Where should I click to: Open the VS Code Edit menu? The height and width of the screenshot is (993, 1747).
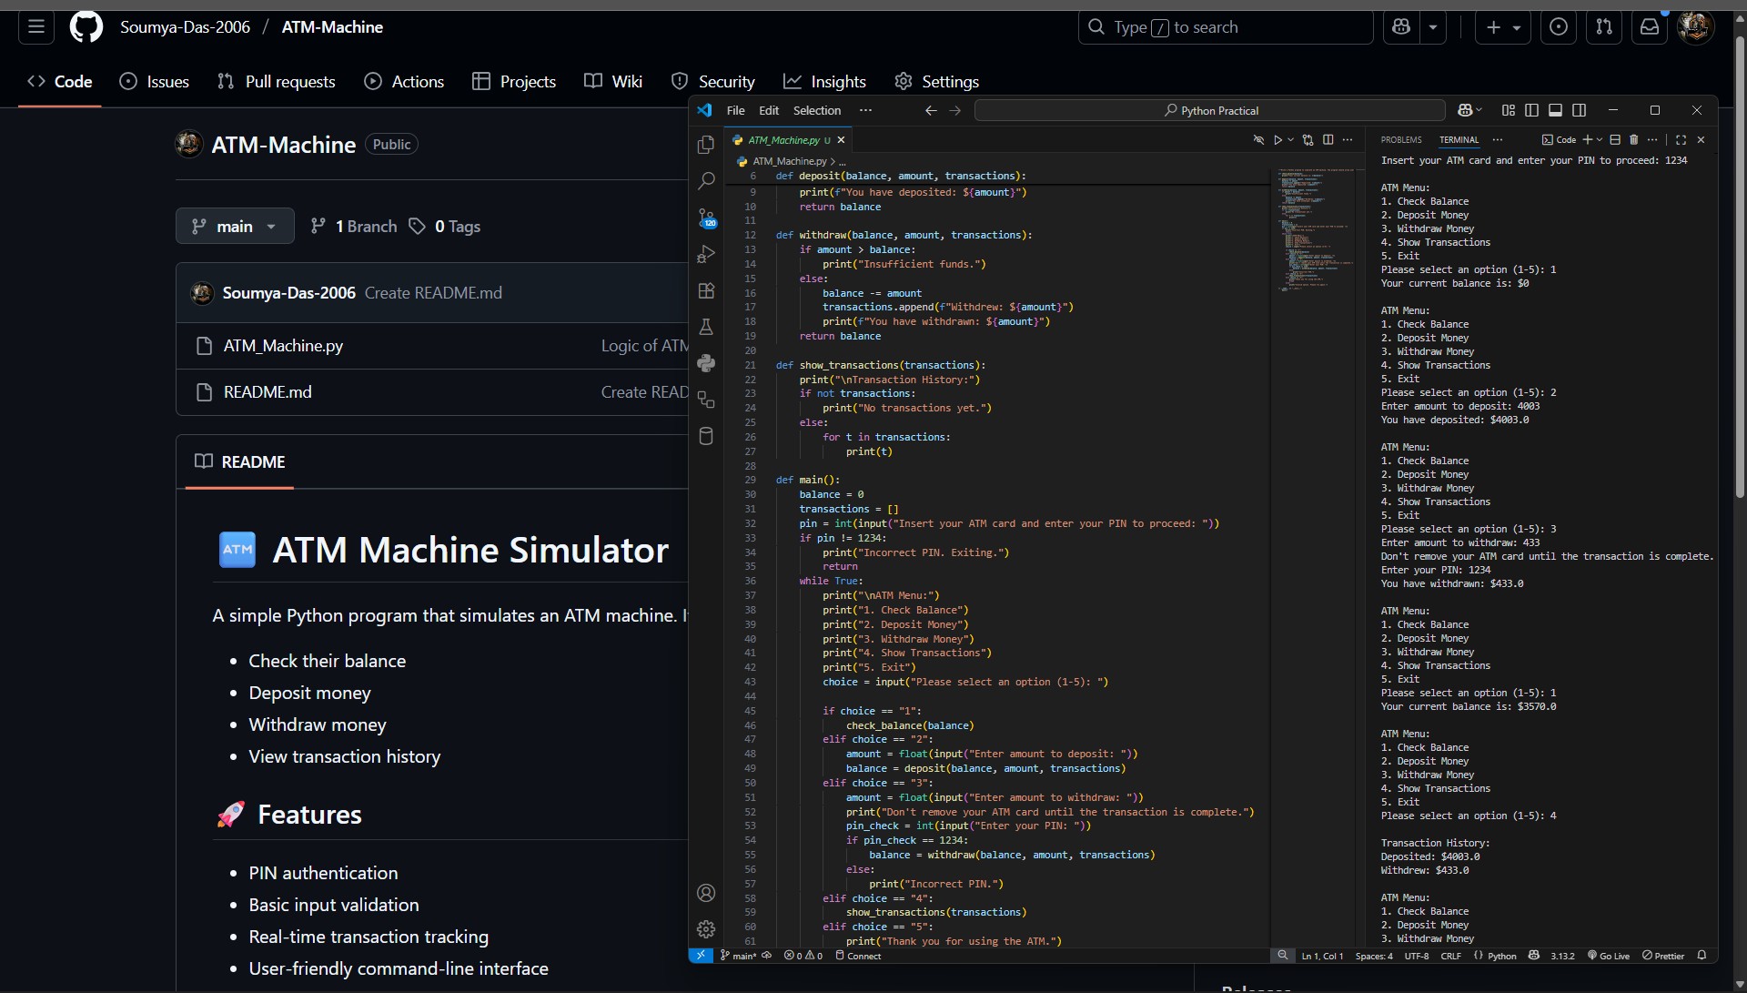click(769, 110)
